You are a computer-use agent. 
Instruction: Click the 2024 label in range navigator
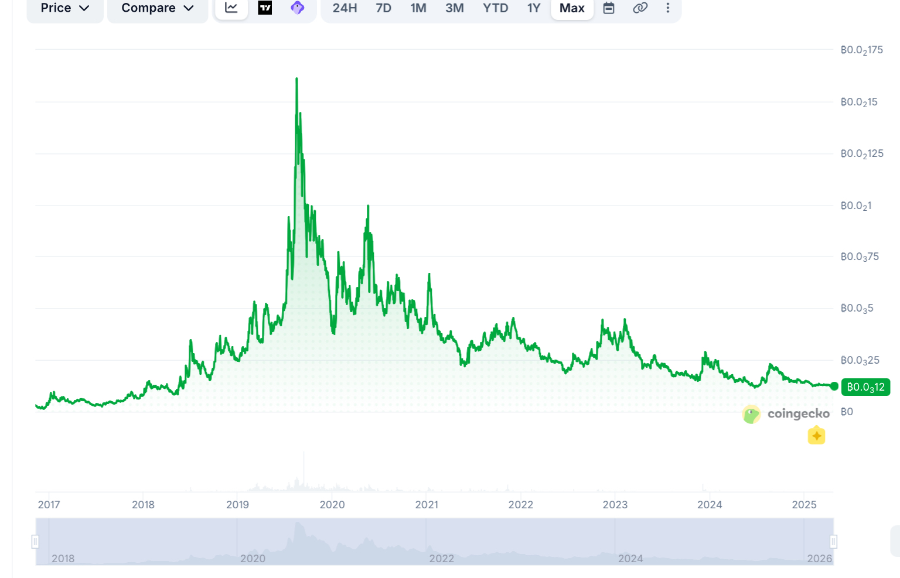[x=630, y=559]
